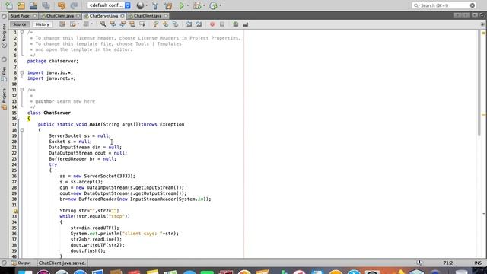Image resolution: width=487 pixels, height=274 pixels.
Task: Click on 'package chatserver;' code line
Action: (x=53, y=61)
